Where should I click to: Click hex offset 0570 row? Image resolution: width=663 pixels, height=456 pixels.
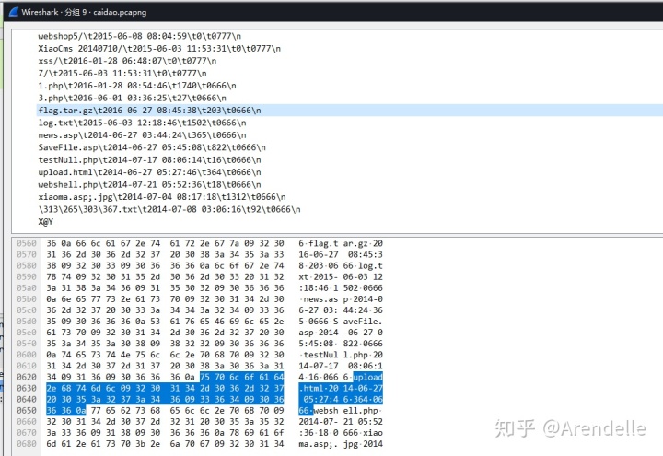click(200, 254)
